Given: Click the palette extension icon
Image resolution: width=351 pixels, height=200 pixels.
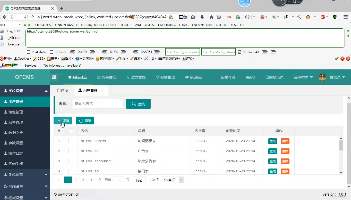Looking at the screenshot, I should pyautogui.click(x=247, y=17).
